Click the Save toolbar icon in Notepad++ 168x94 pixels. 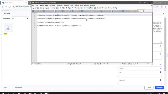[38, 8]
